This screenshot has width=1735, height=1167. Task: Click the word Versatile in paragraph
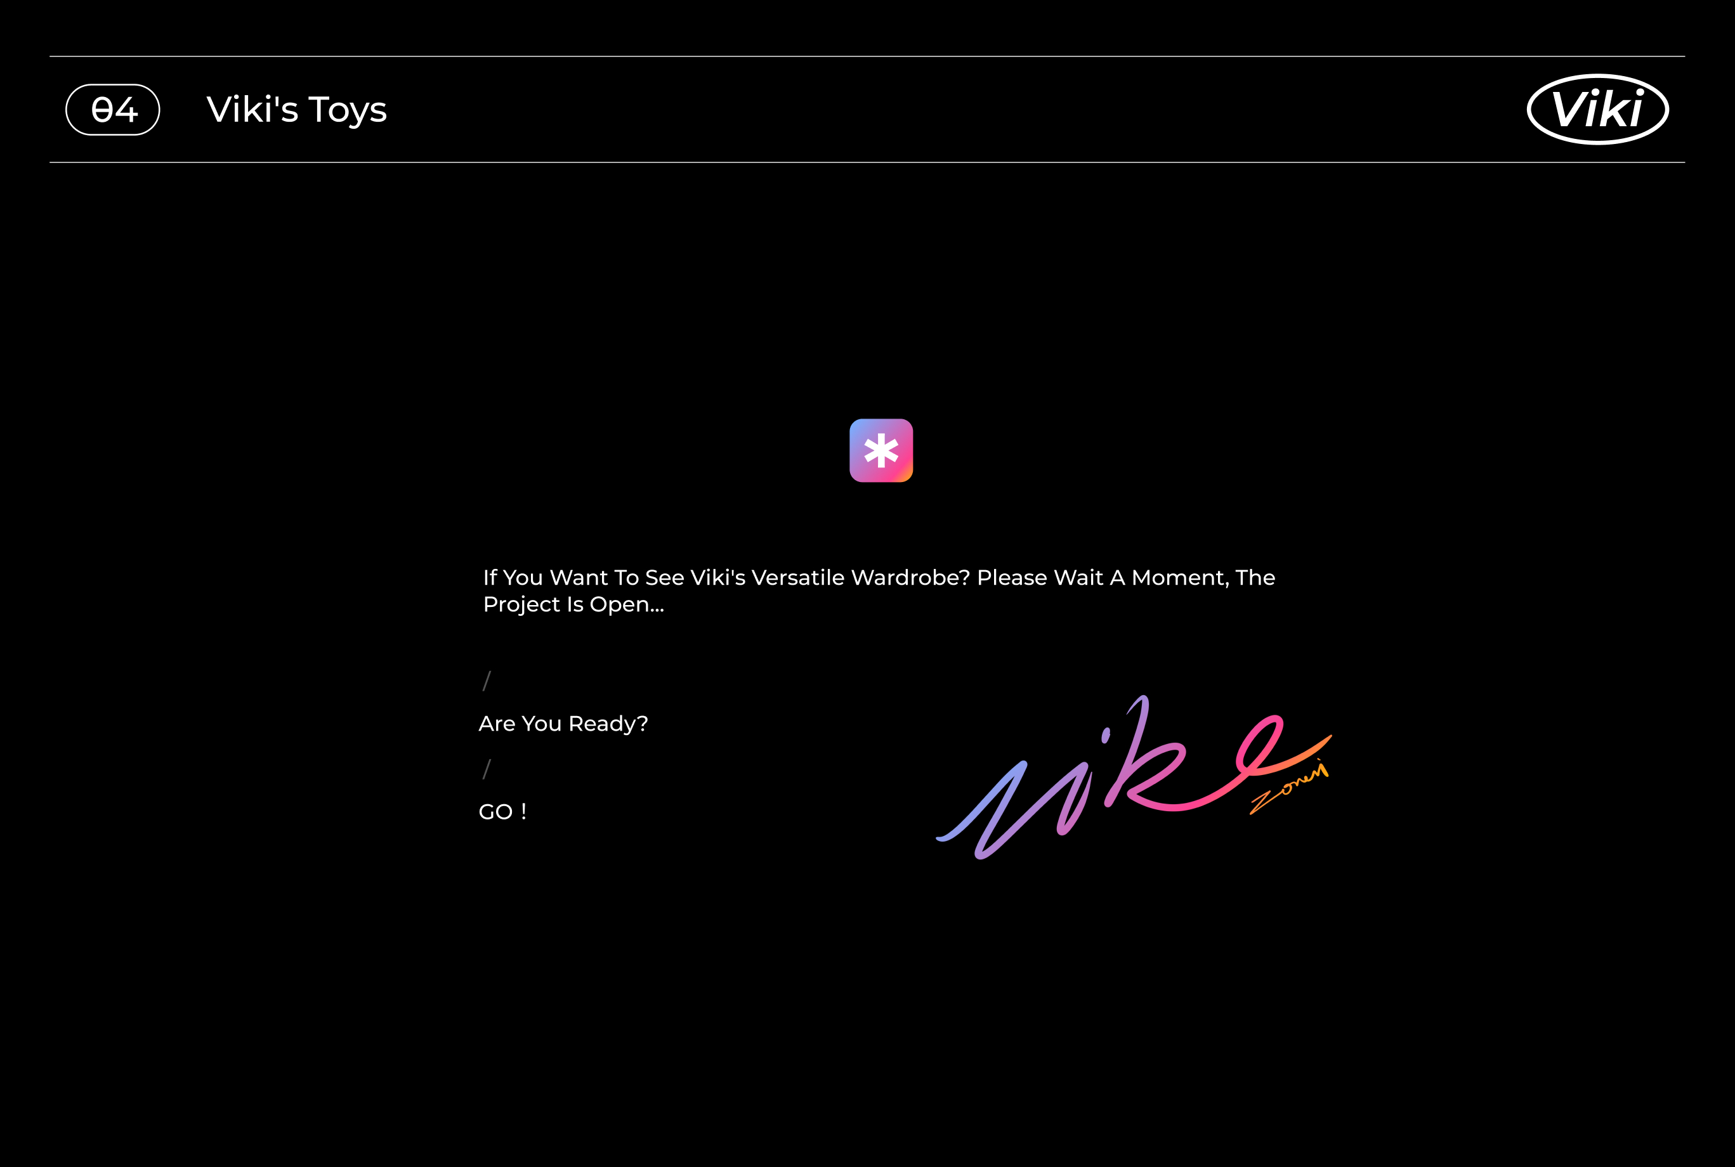798,578
